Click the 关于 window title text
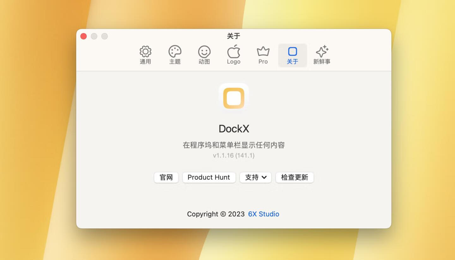The width and height of the screenshot is (455, 260). (234, 36)
